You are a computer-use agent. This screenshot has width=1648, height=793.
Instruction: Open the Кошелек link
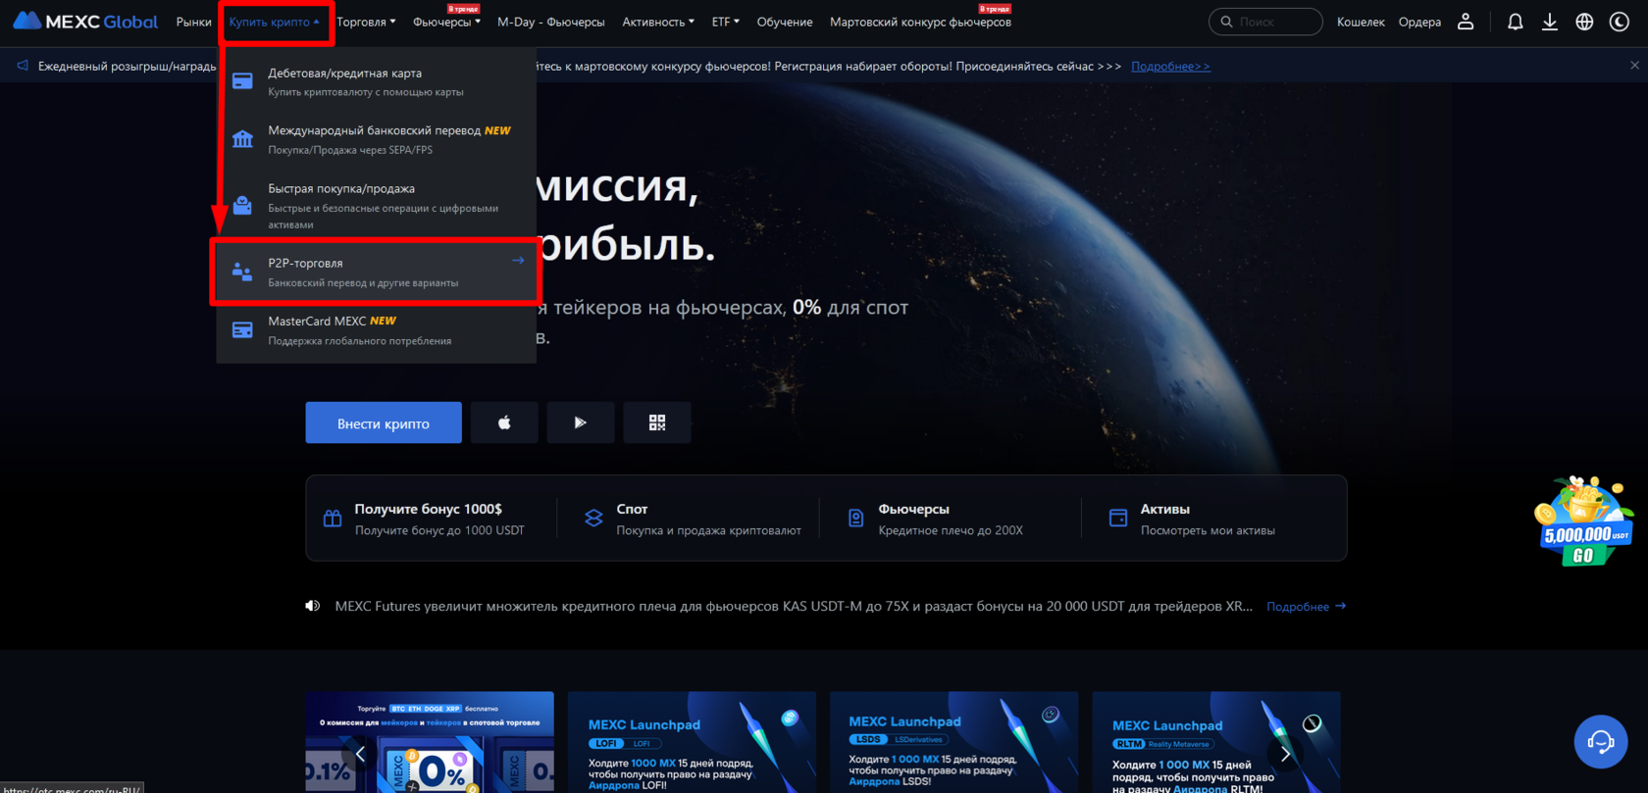[1361, 22]
